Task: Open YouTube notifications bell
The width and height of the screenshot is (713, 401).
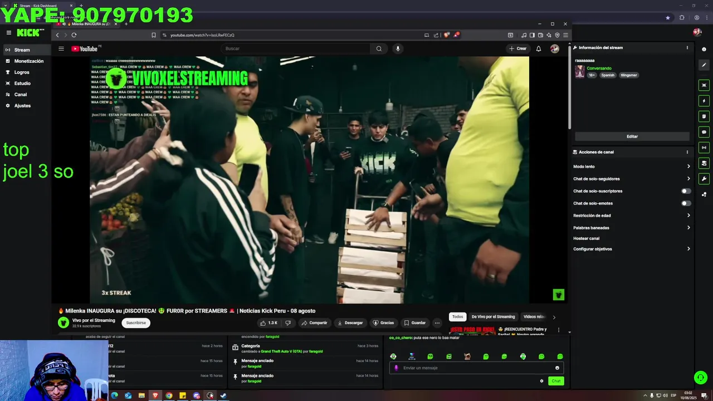Action: [x=539, y=48]
